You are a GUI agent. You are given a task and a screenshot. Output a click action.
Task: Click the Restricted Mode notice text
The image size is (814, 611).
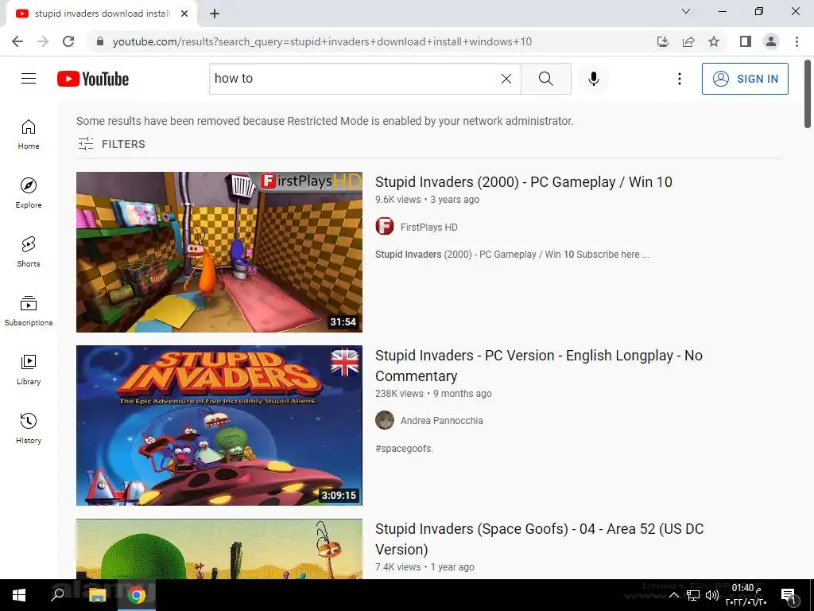(x=325, y=121)
